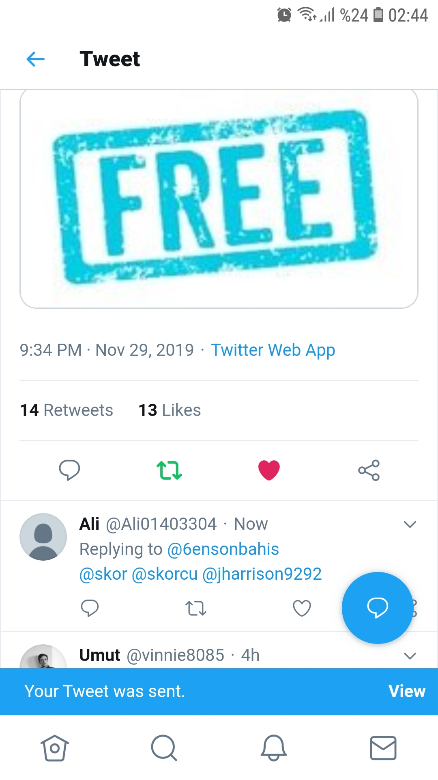Like Ali's reply
Image resolution: width=438 pixels, height=780 pixels.
[x=302, y=608]
